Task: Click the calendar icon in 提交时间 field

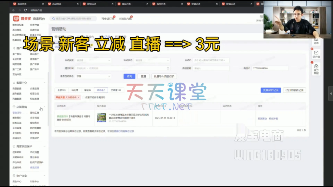Action: tap(168, 69)
